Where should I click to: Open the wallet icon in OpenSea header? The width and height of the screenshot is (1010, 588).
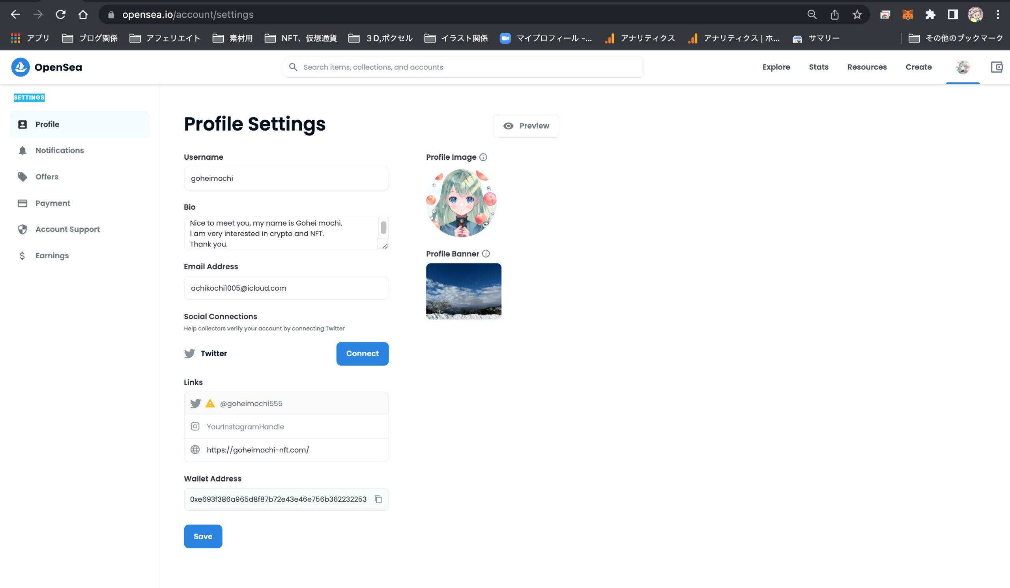click(x=996, y=67)
